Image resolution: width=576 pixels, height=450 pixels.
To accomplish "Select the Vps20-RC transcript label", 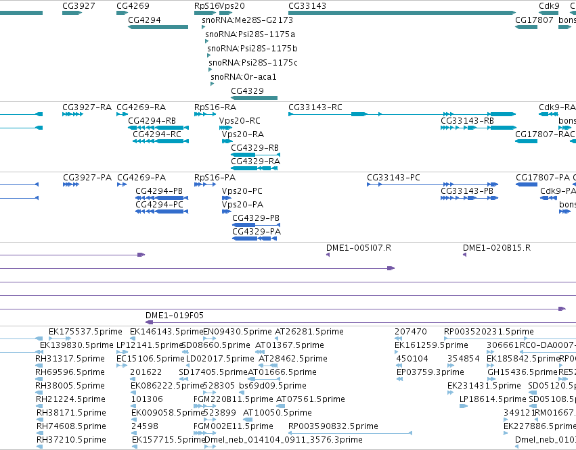I will tap(240, 121).
